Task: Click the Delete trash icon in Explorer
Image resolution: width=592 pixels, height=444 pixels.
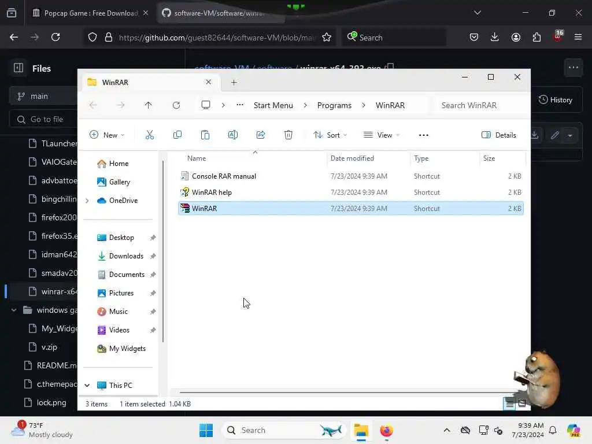Action: pos(288,135)
